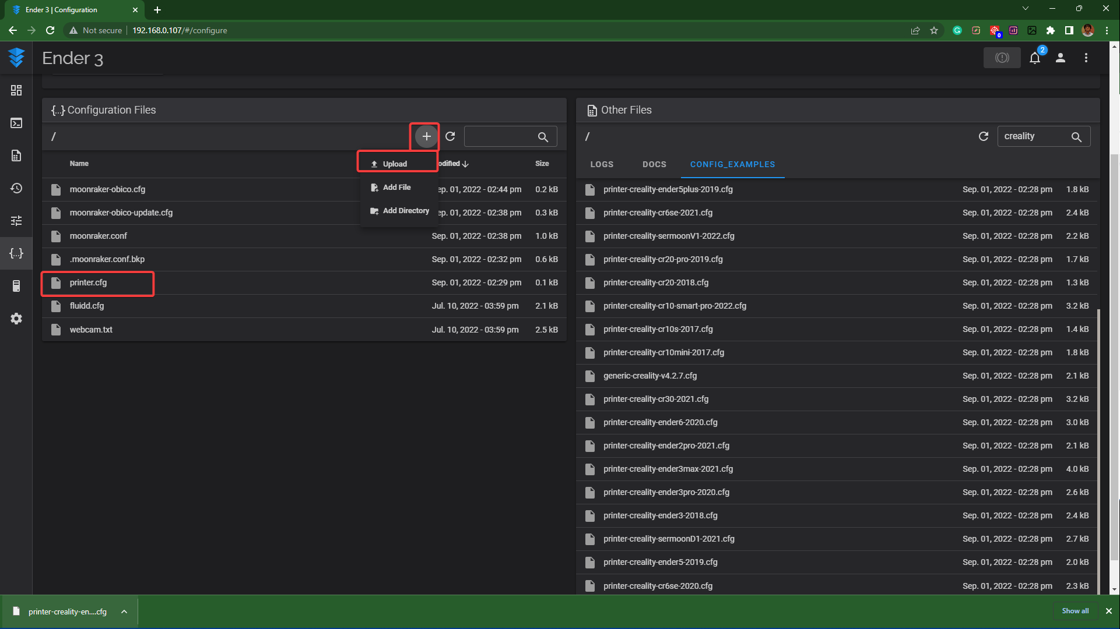Reload the browser page
The width and height of the screenshot is (1120, 629).
[x=50, y=30]
